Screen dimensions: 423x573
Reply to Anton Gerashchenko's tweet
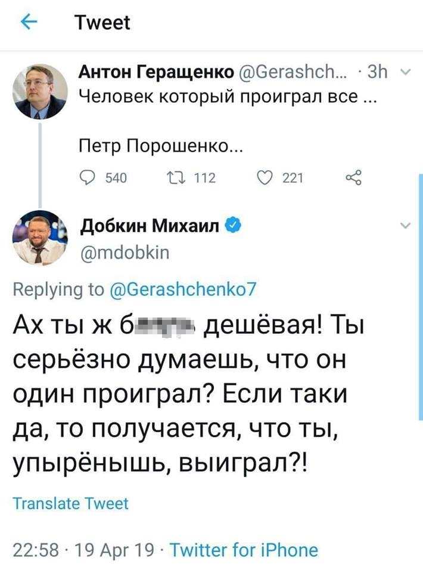point(88,178)
